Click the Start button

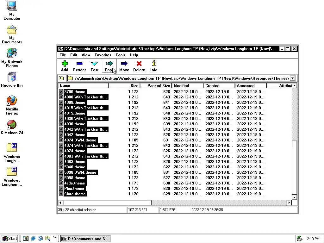pos(9,239)
